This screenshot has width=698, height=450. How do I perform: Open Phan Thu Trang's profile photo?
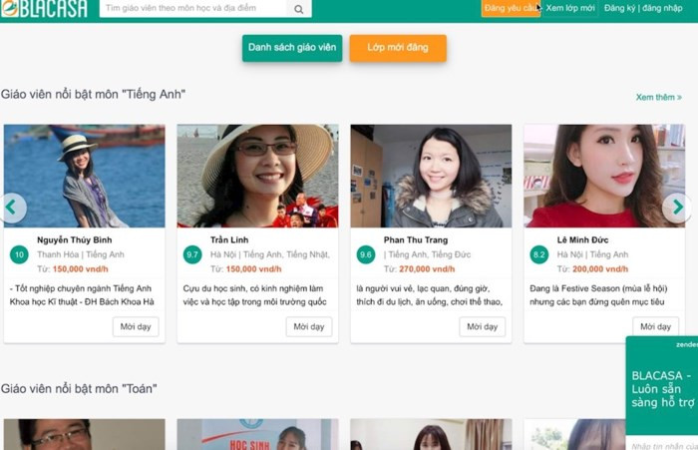tap(431, 176)
